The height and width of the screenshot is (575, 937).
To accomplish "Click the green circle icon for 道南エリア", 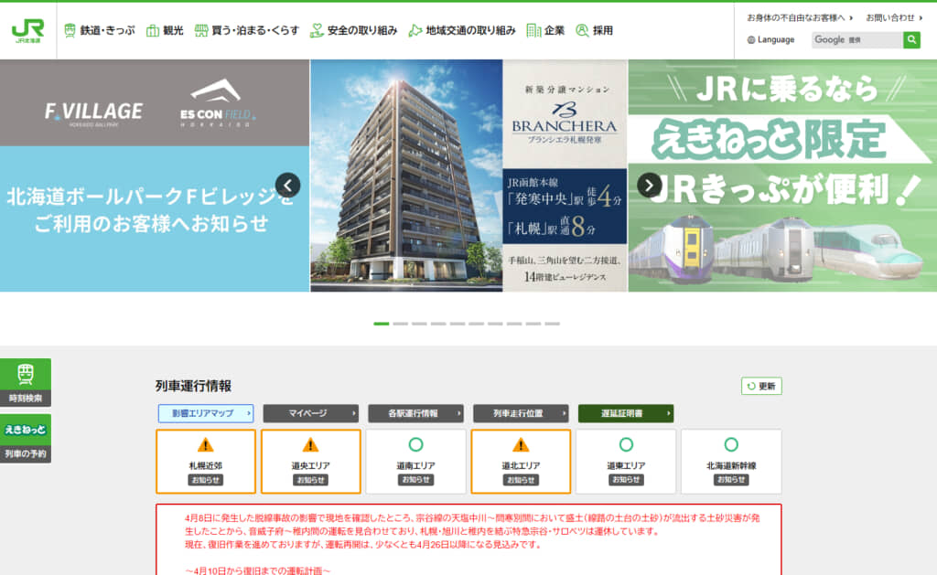I will tap(416, 445).
